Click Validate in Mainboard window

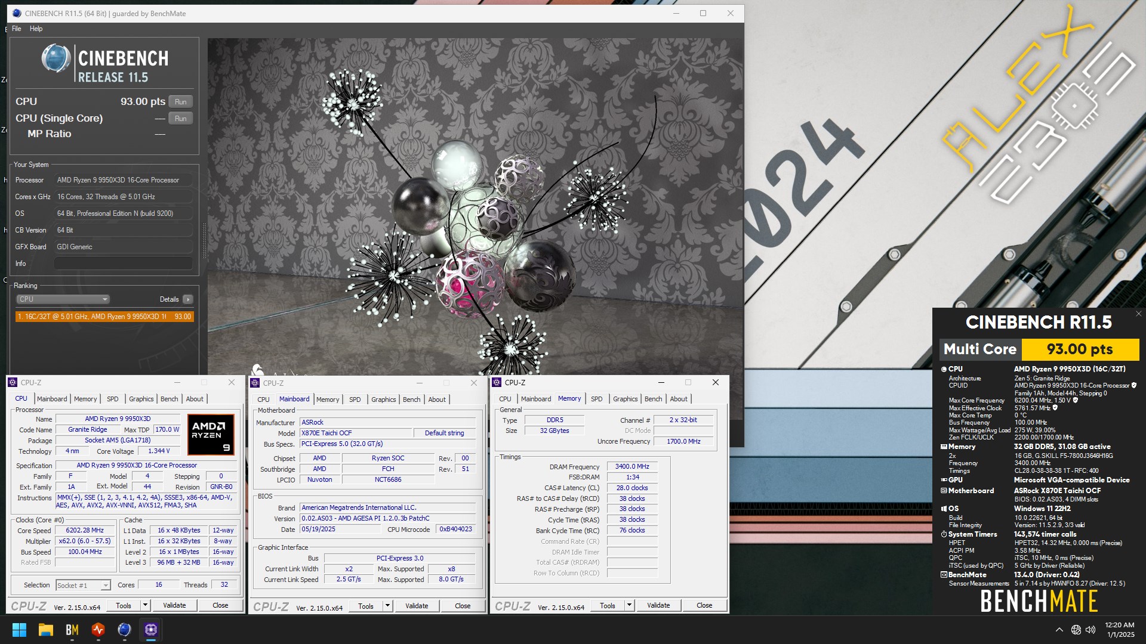(x=417, y=606)
